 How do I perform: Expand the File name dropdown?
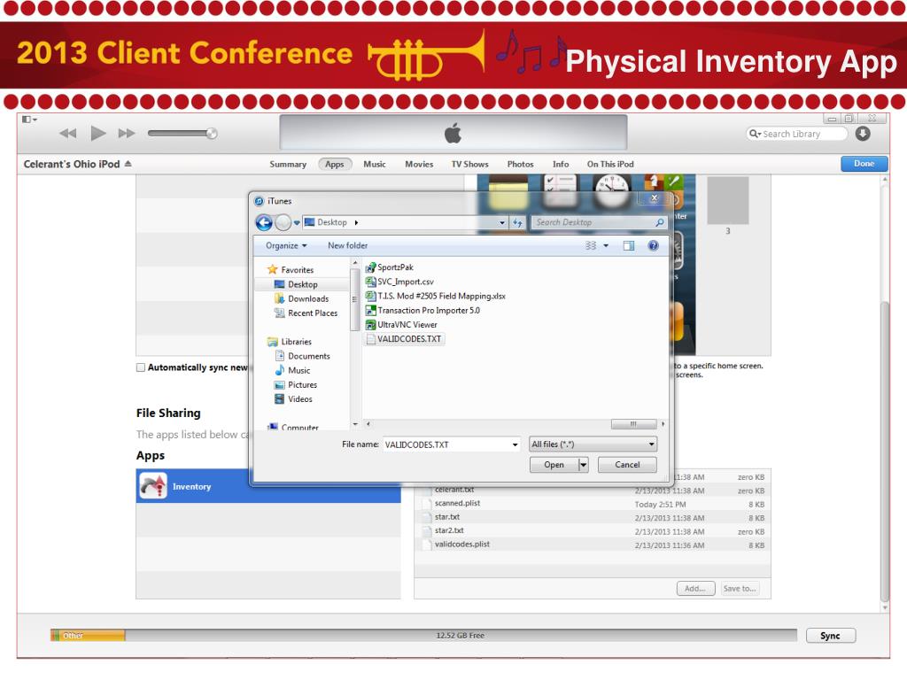[x=515, y=444]
